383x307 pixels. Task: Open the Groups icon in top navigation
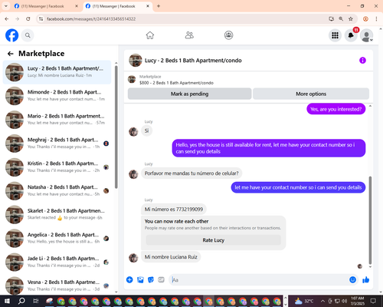tap(228, 35)
